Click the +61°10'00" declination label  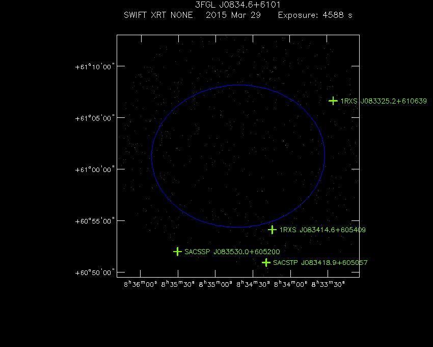95,67
